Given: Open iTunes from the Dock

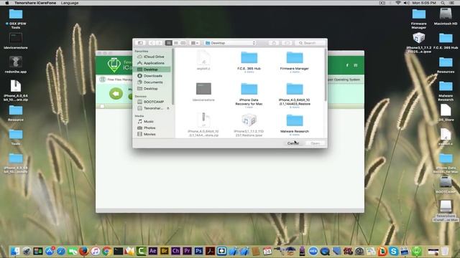Looking at the screenshot, I should pos(96,251).
